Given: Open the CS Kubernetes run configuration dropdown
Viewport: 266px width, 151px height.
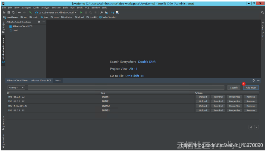Looking at the screenshot, I should click(x=56, y=13).
